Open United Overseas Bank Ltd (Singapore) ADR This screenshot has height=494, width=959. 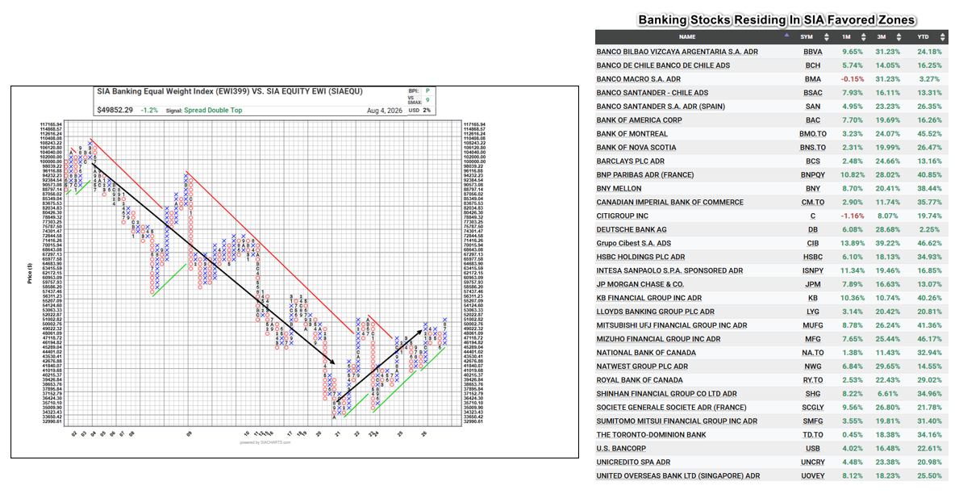coord(678,476)
